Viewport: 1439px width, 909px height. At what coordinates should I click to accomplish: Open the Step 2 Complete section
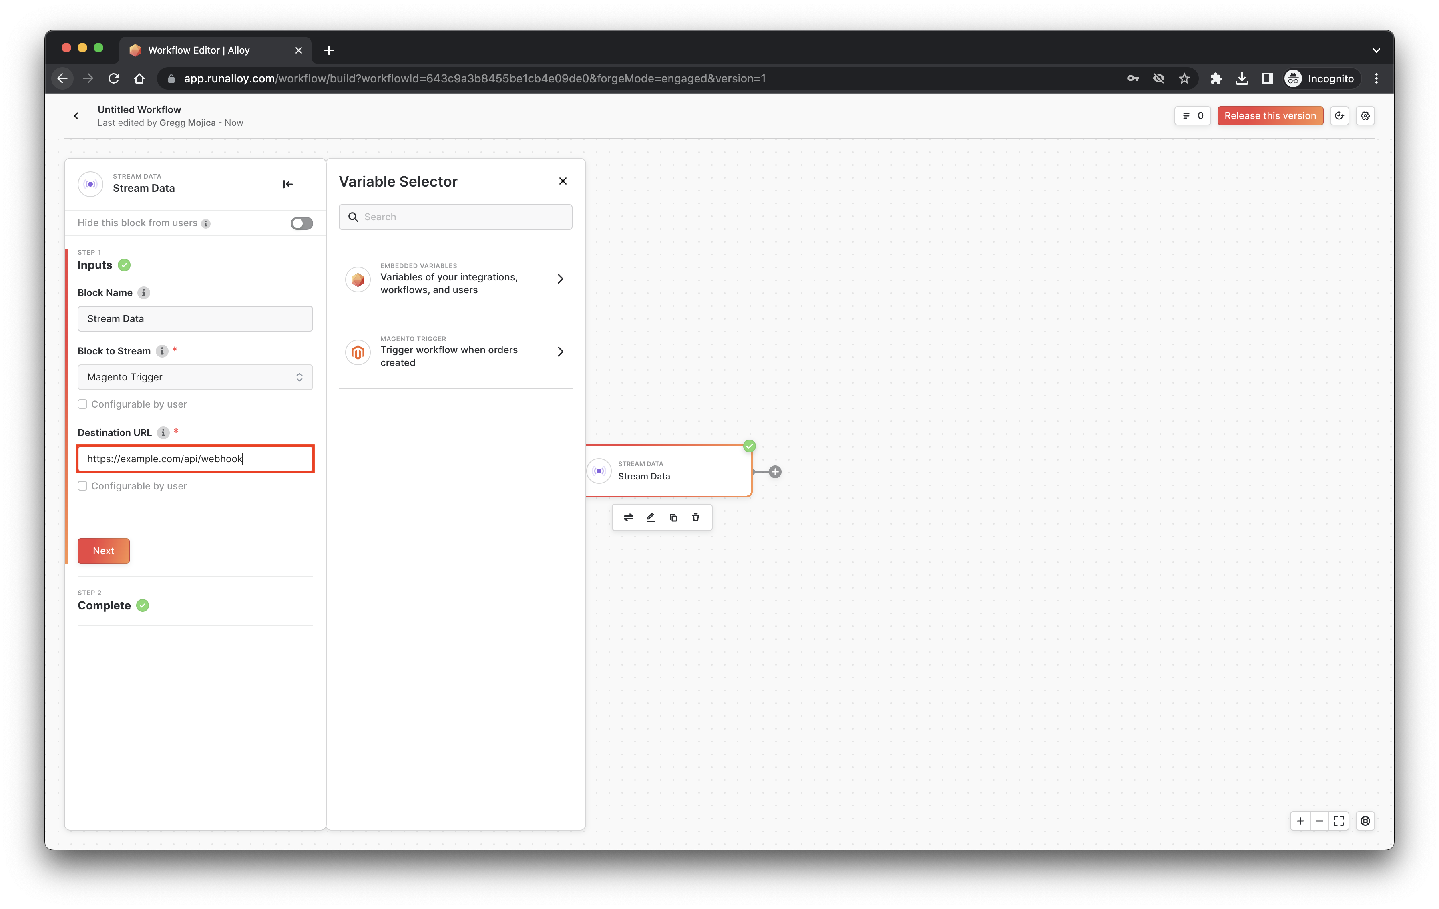click(x=105, y=605)
